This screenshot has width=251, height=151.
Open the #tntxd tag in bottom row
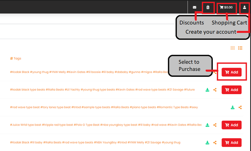click(x=122, y=143)
